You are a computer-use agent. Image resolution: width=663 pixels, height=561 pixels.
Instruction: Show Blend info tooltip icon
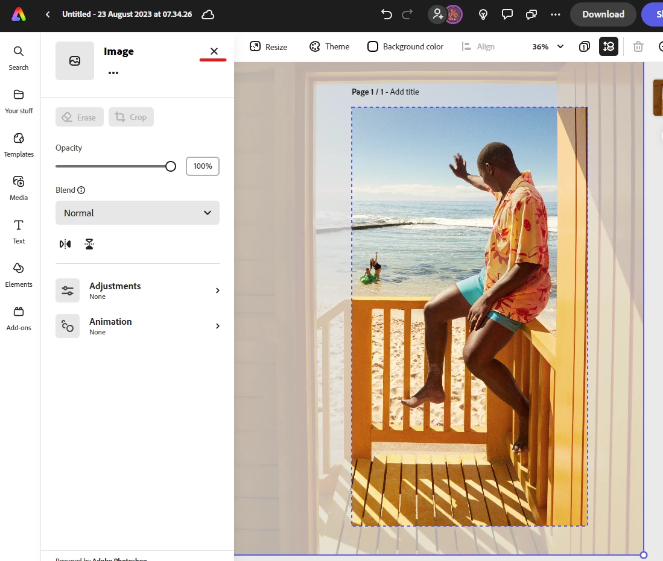81,190
